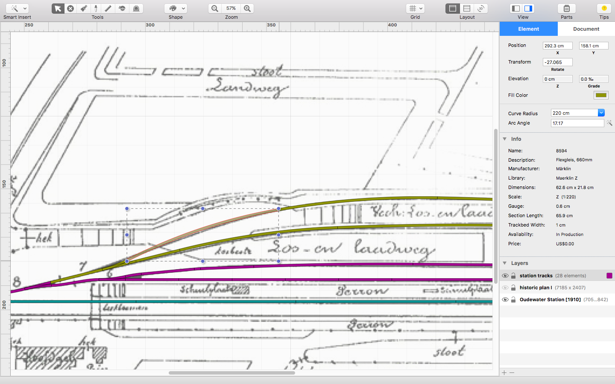Switch to the Document tab
Viewport: 615px width, 384px height.
(586, 29)
